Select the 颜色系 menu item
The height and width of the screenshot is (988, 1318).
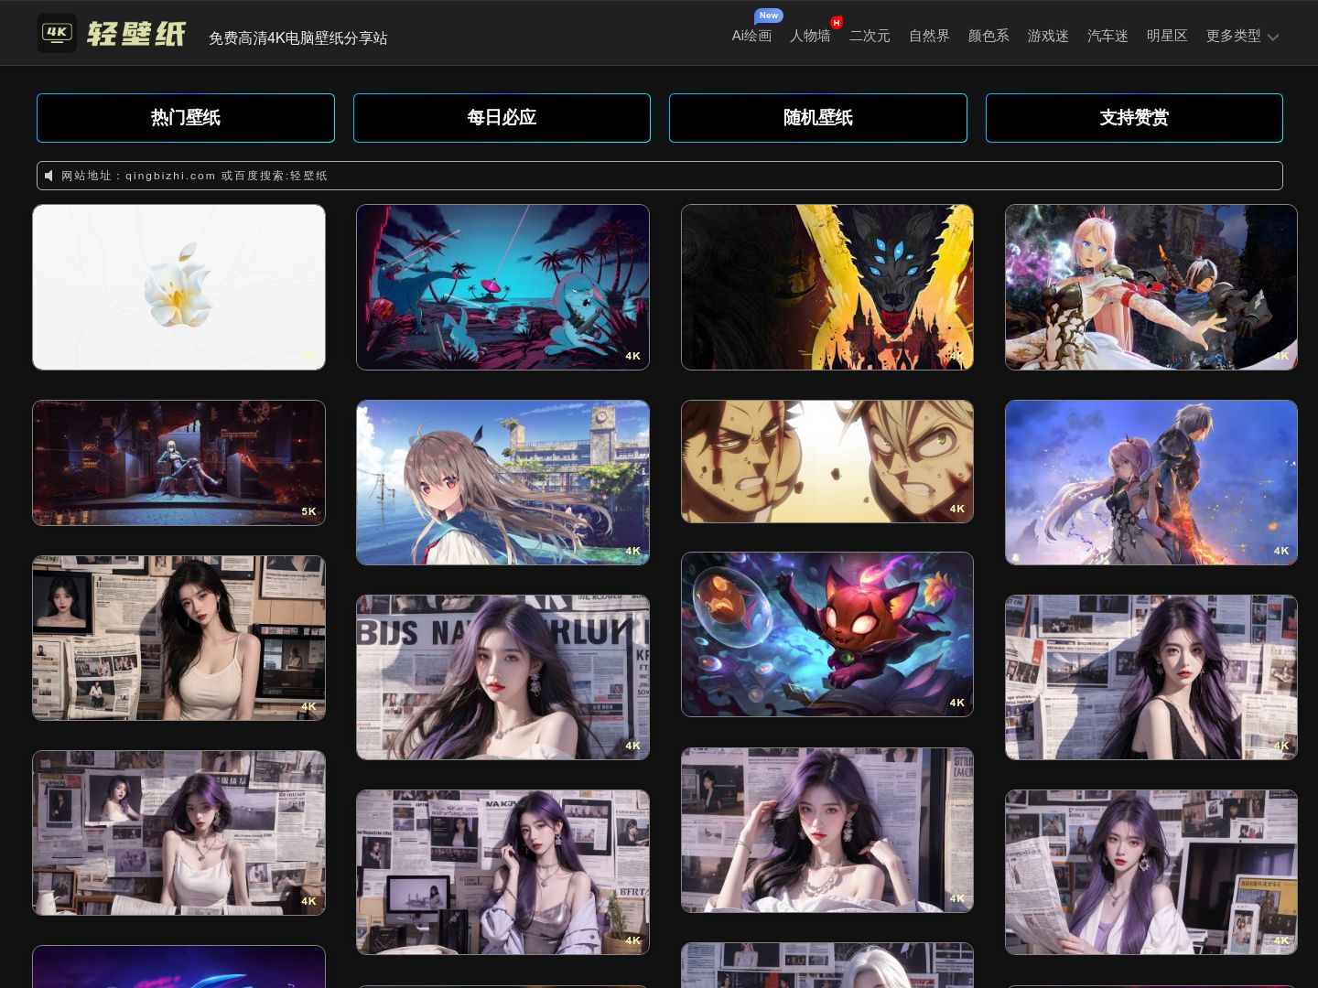coord(988,36)
